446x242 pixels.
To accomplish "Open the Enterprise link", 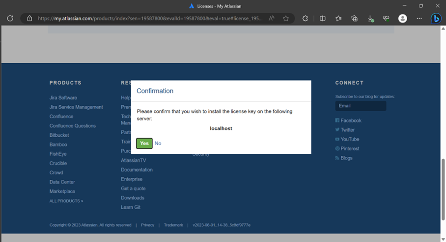I will [132, 179].
